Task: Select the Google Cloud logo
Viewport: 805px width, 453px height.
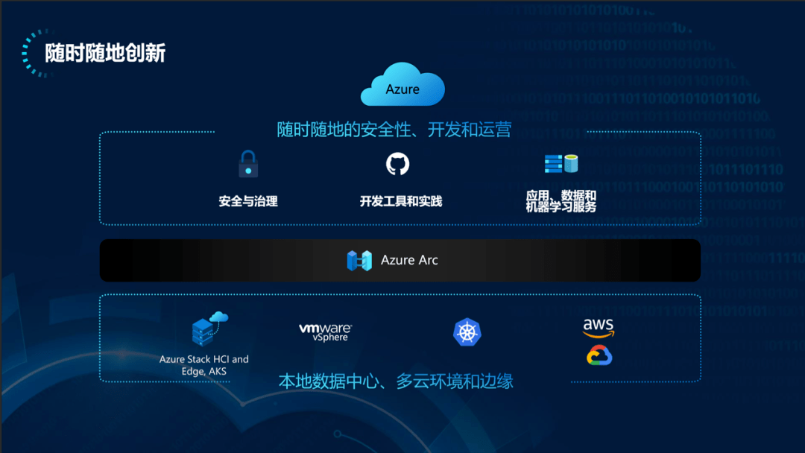Action: [x=599, y=355]
